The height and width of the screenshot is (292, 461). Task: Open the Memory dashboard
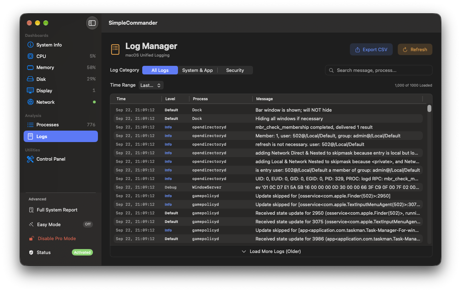click(61, 67)
